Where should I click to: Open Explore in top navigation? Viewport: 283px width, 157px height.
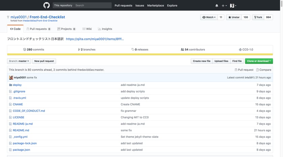coord(172,6)
